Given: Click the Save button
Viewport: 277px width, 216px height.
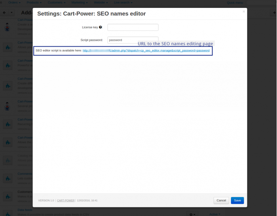Looking at the screenshot, I should (237, 200).
